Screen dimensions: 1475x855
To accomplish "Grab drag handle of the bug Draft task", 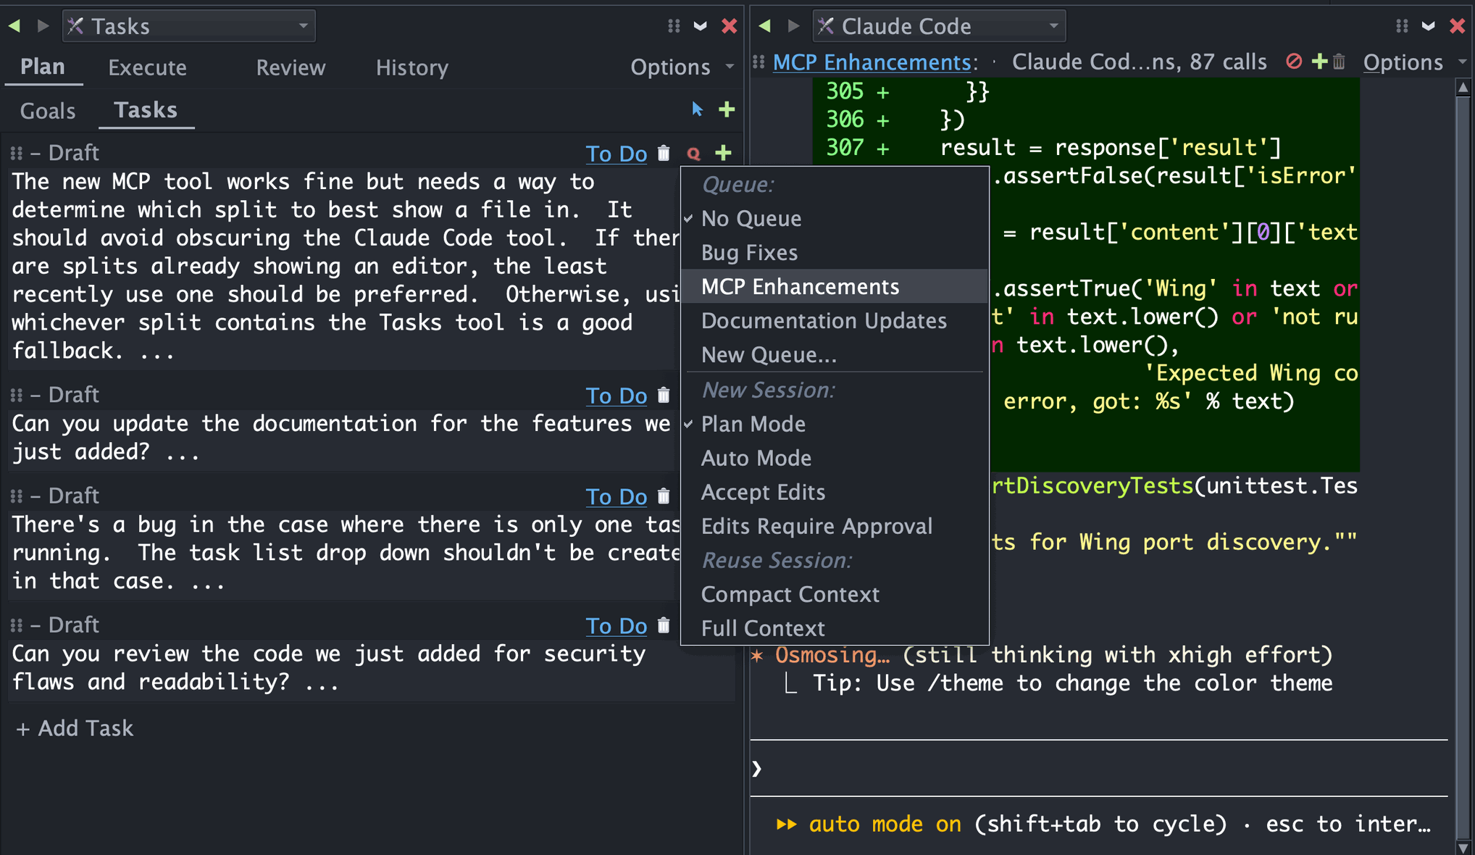I will pyautogui.click(x=16, y=496).
